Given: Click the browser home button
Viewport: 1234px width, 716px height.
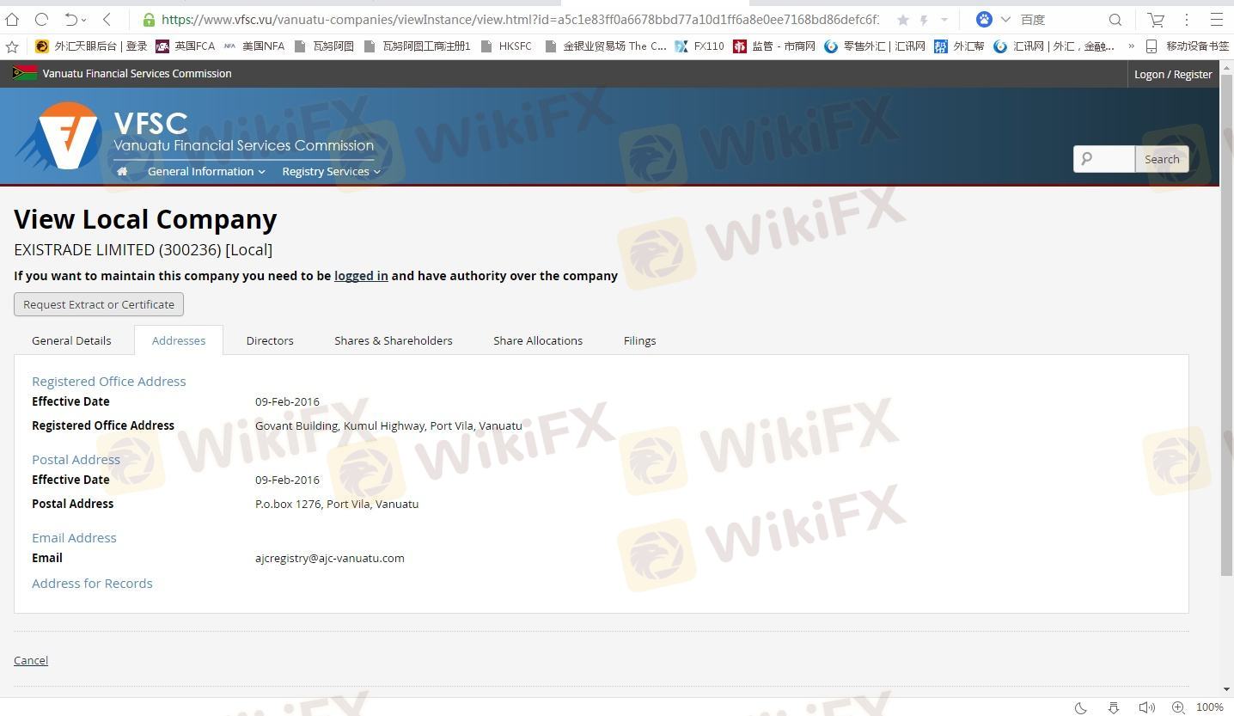Looking at the screenshot, I should [12, 19].
